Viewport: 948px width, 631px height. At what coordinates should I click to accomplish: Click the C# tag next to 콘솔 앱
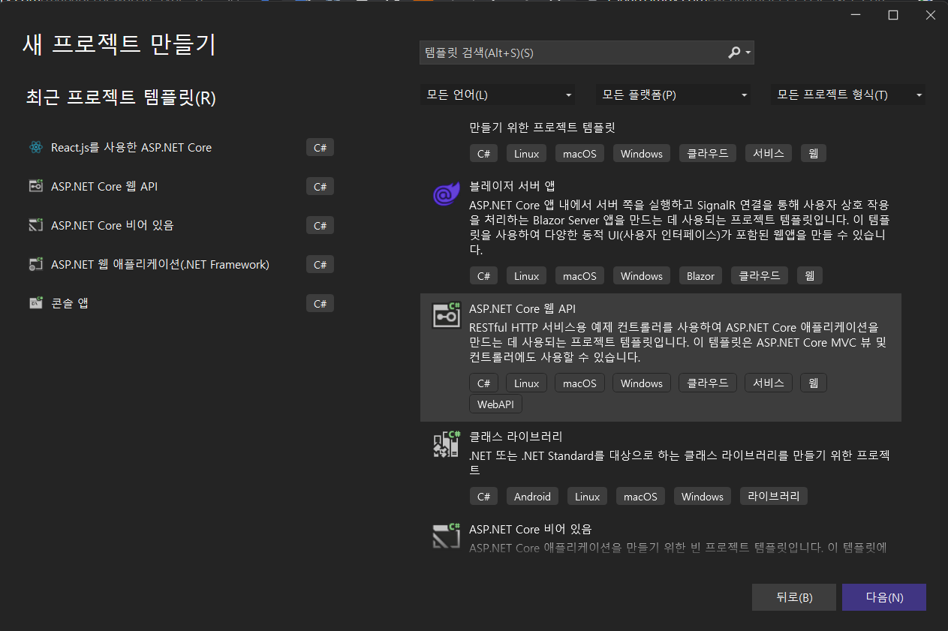[320, 303]
